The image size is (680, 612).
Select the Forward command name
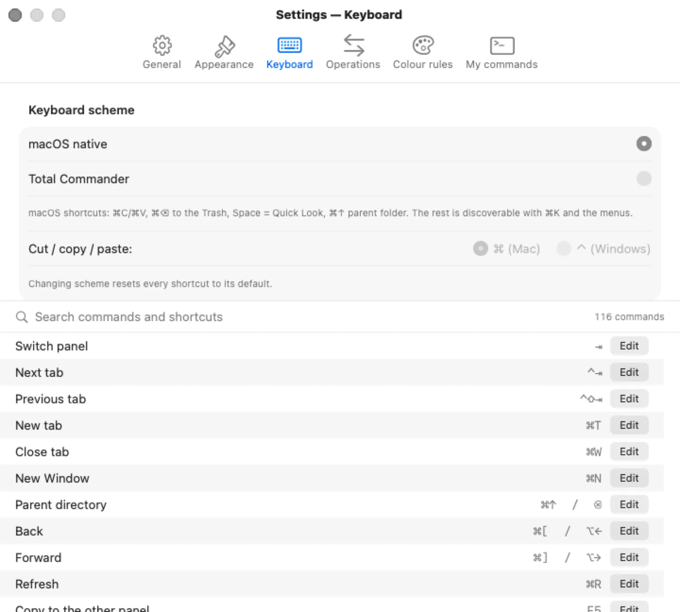[38, 558]
